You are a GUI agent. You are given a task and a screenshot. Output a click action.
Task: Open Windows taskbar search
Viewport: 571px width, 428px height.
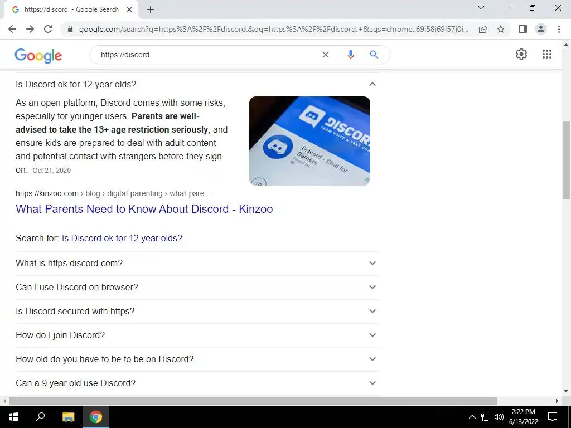click(40, 417)
